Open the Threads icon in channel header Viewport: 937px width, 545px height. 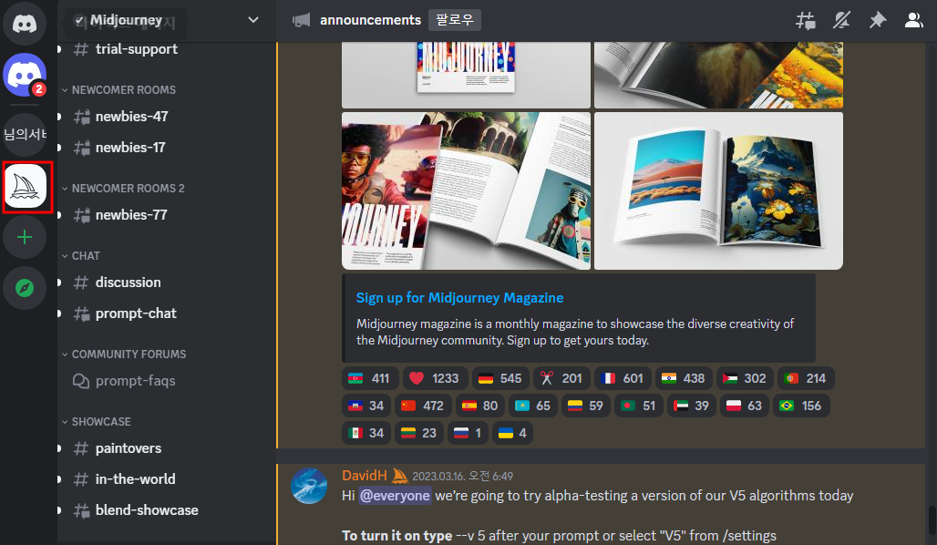click(x=806, y=20)
